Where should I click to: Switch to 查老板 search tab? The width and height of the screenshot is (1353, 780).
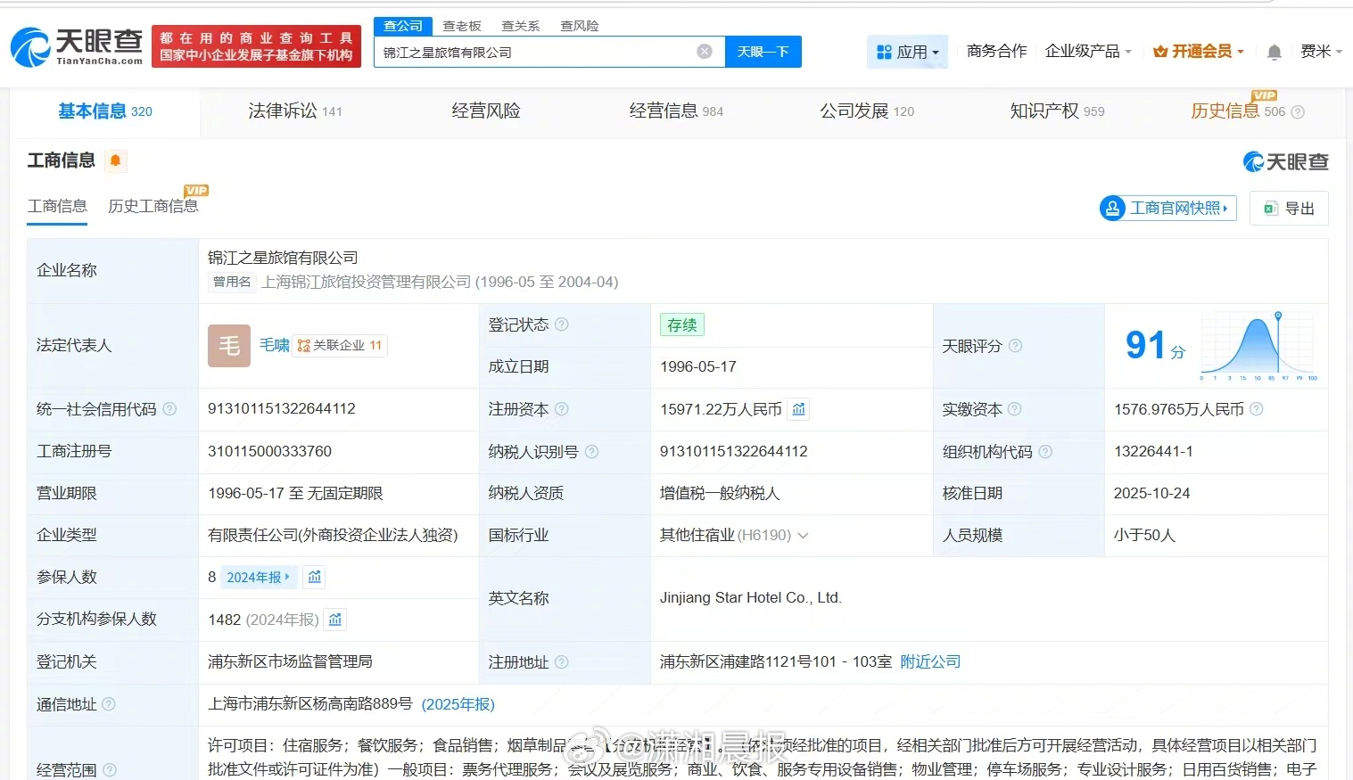pyautogui.click(x=462, y=26)
